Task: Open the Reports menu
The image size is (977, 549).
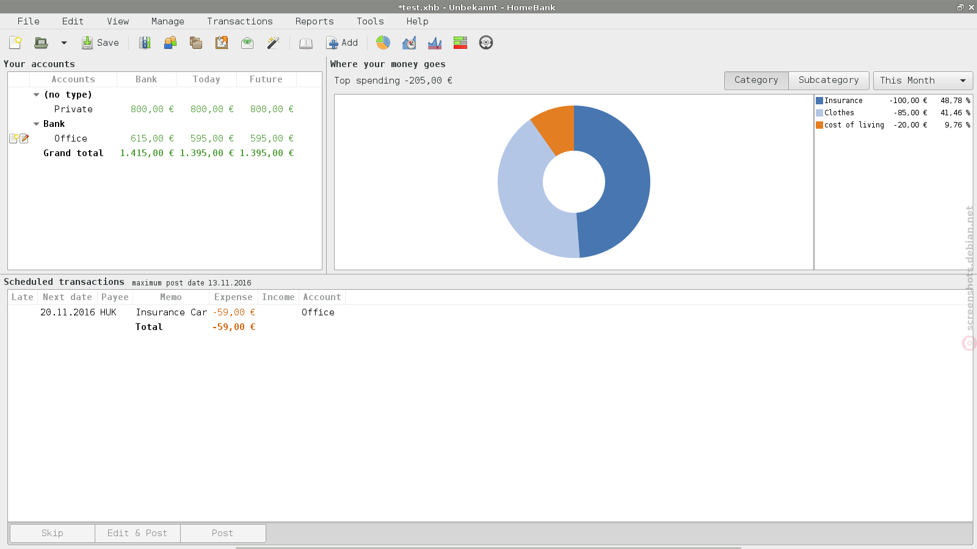Action: point(314,21)
